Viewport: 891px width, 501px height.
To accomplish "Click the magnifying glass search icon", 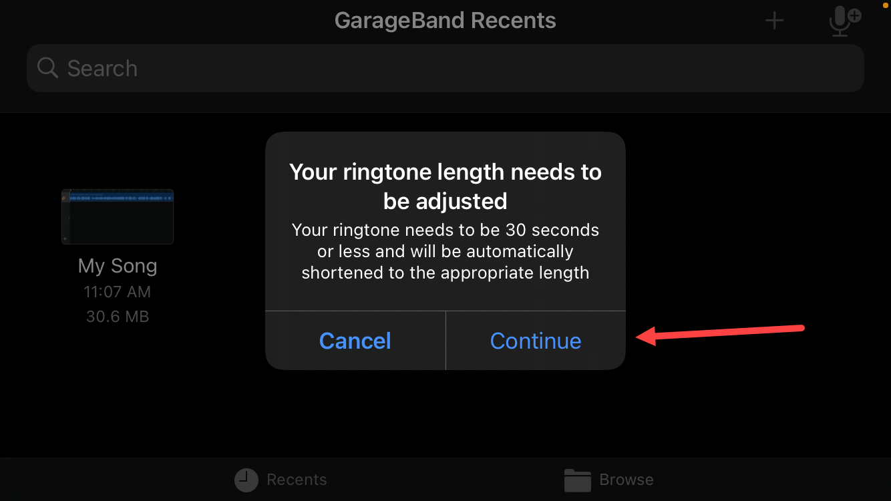I will coord(47,67).
